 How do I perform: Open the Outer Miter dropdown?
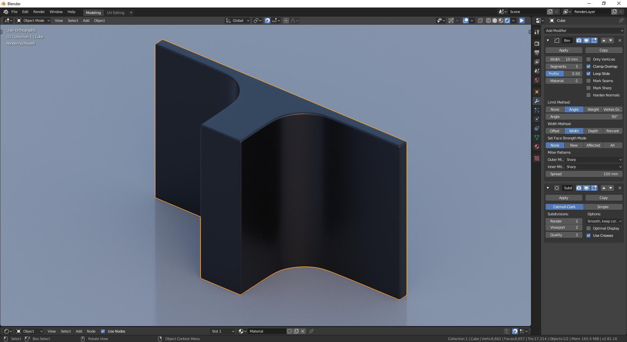tap(594, 160)
